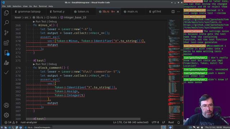Open the Selection menu
The width and height of the screenshot is (230, 129).
(17, 6)
